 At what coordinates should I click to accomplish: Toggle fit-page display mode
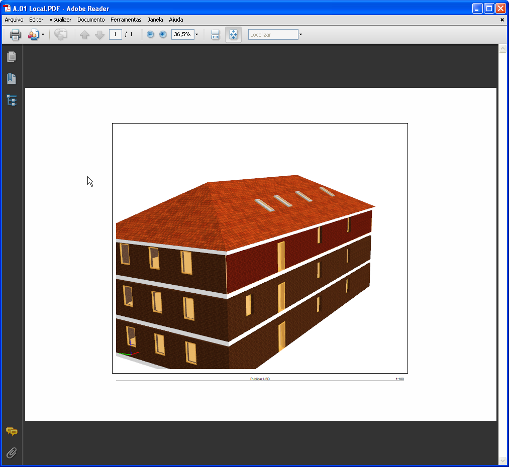[x=233, y=34]
